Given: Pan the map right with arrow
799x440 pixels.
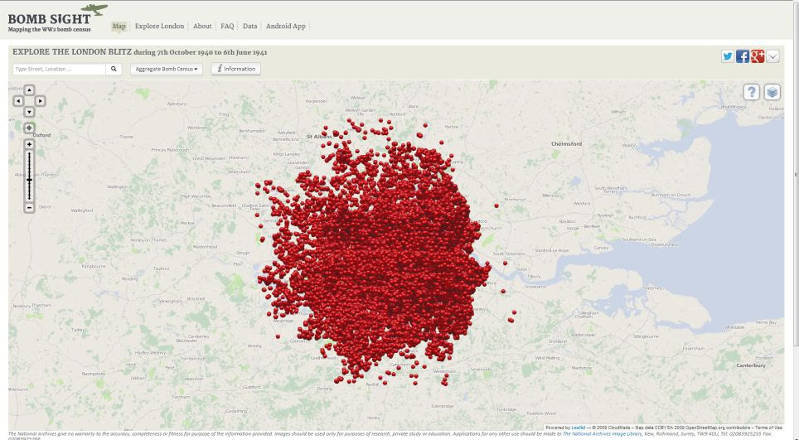Looking at the screenshot, I should (x=41, y=101).
